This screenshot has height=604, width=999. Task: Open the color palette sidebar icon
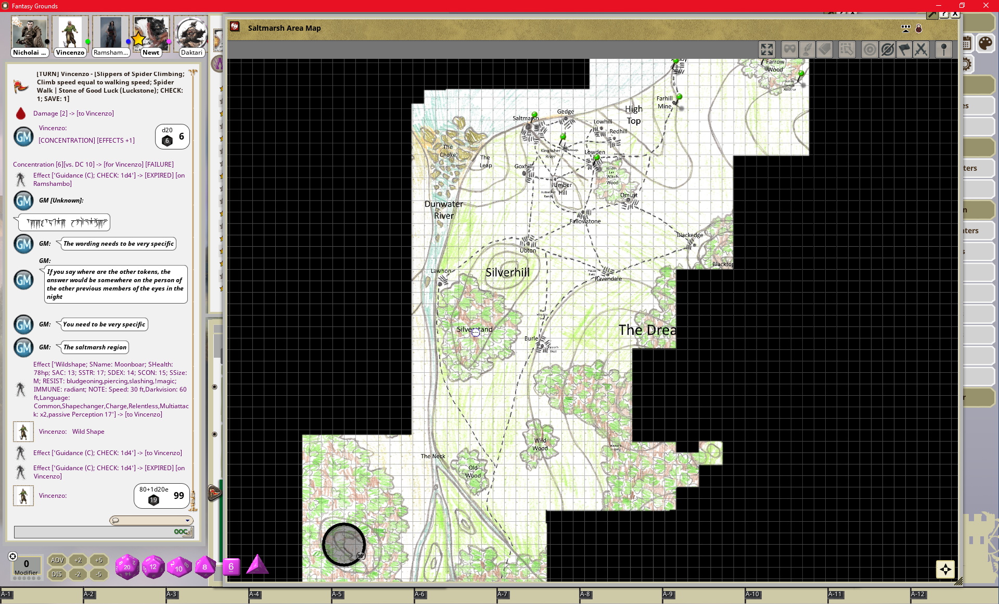(985, 43)
